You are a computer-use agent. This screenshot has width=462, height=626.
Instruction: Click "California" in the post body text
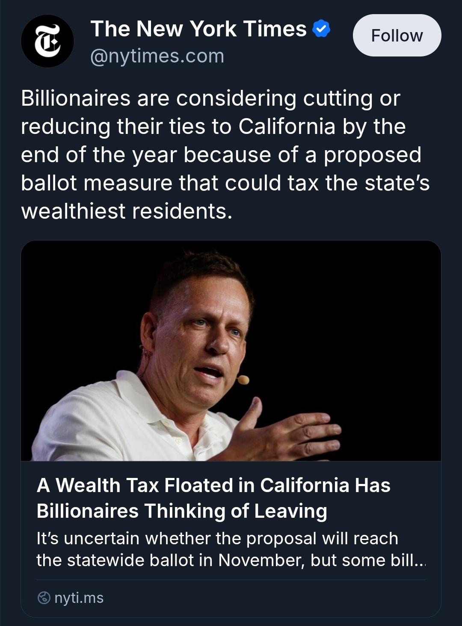coord(287,127)
